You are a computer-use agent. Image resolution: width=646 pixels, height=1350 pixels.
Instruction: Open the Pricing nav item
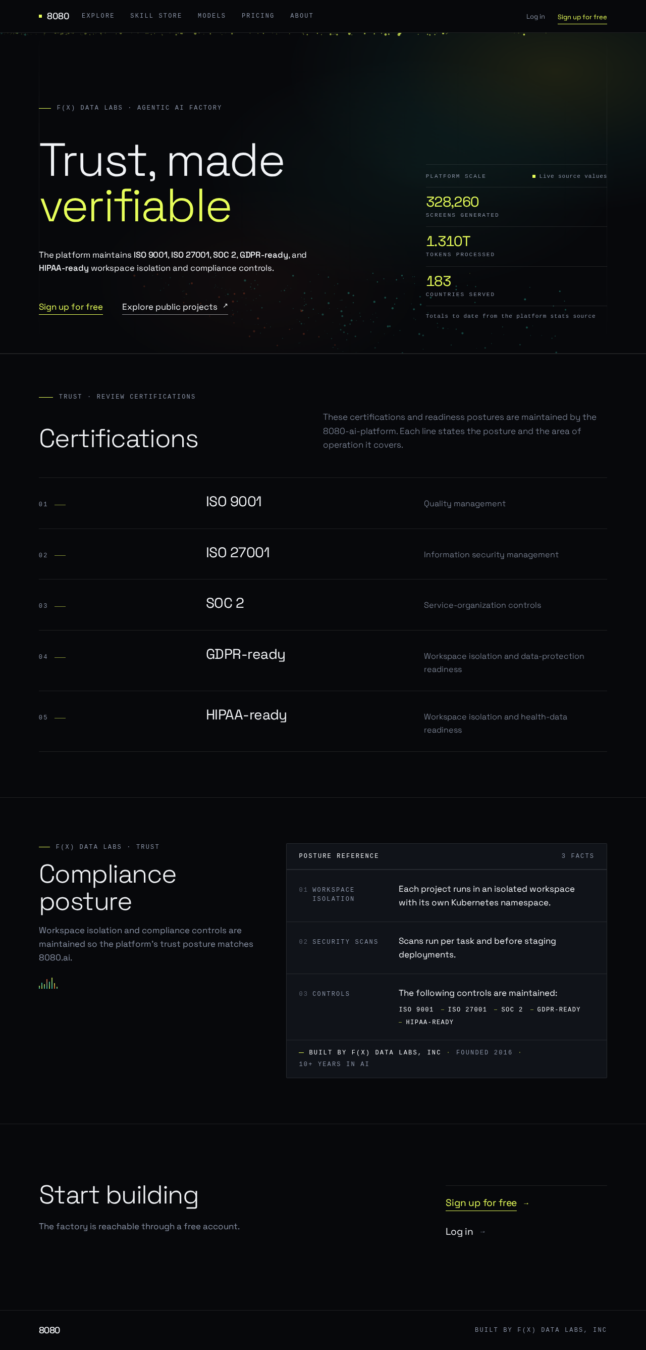pos(258,16)
